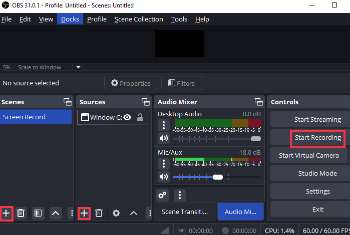Open source properties gear in Sources toolbar
The height and width of the screenshot is (235, 350).
116,213
